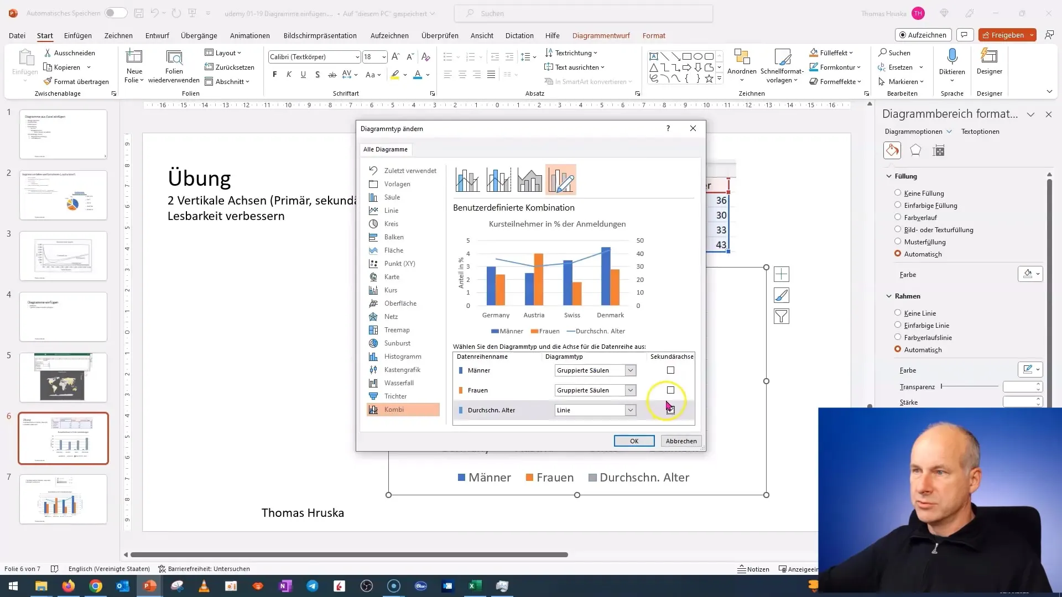This screenshot has width=1062, height=597.
Task: Click the Kombi tab in chart list
Action: tap(394, 409)
